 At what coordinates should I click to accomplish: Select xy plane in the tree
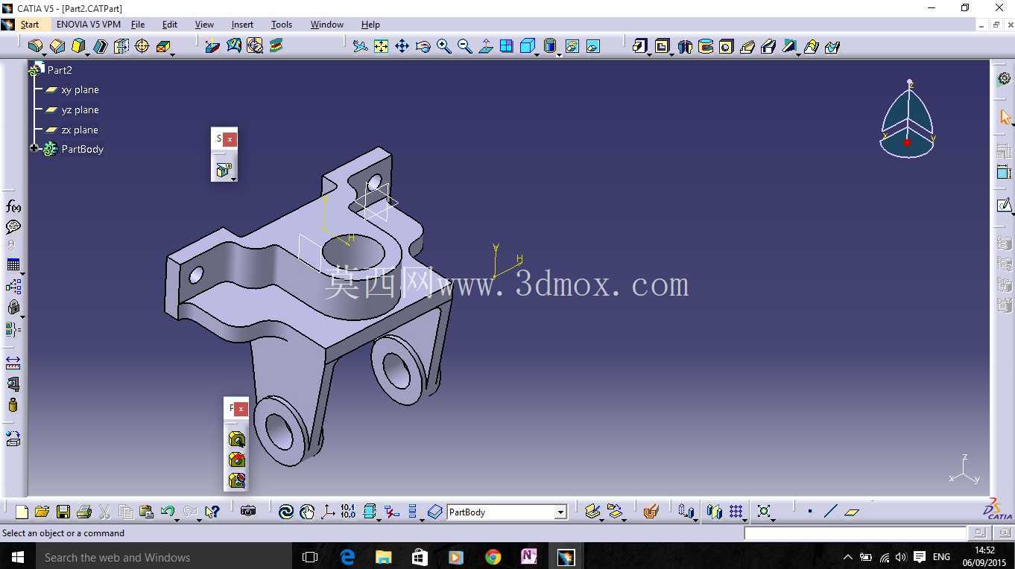tap(80, 89)
